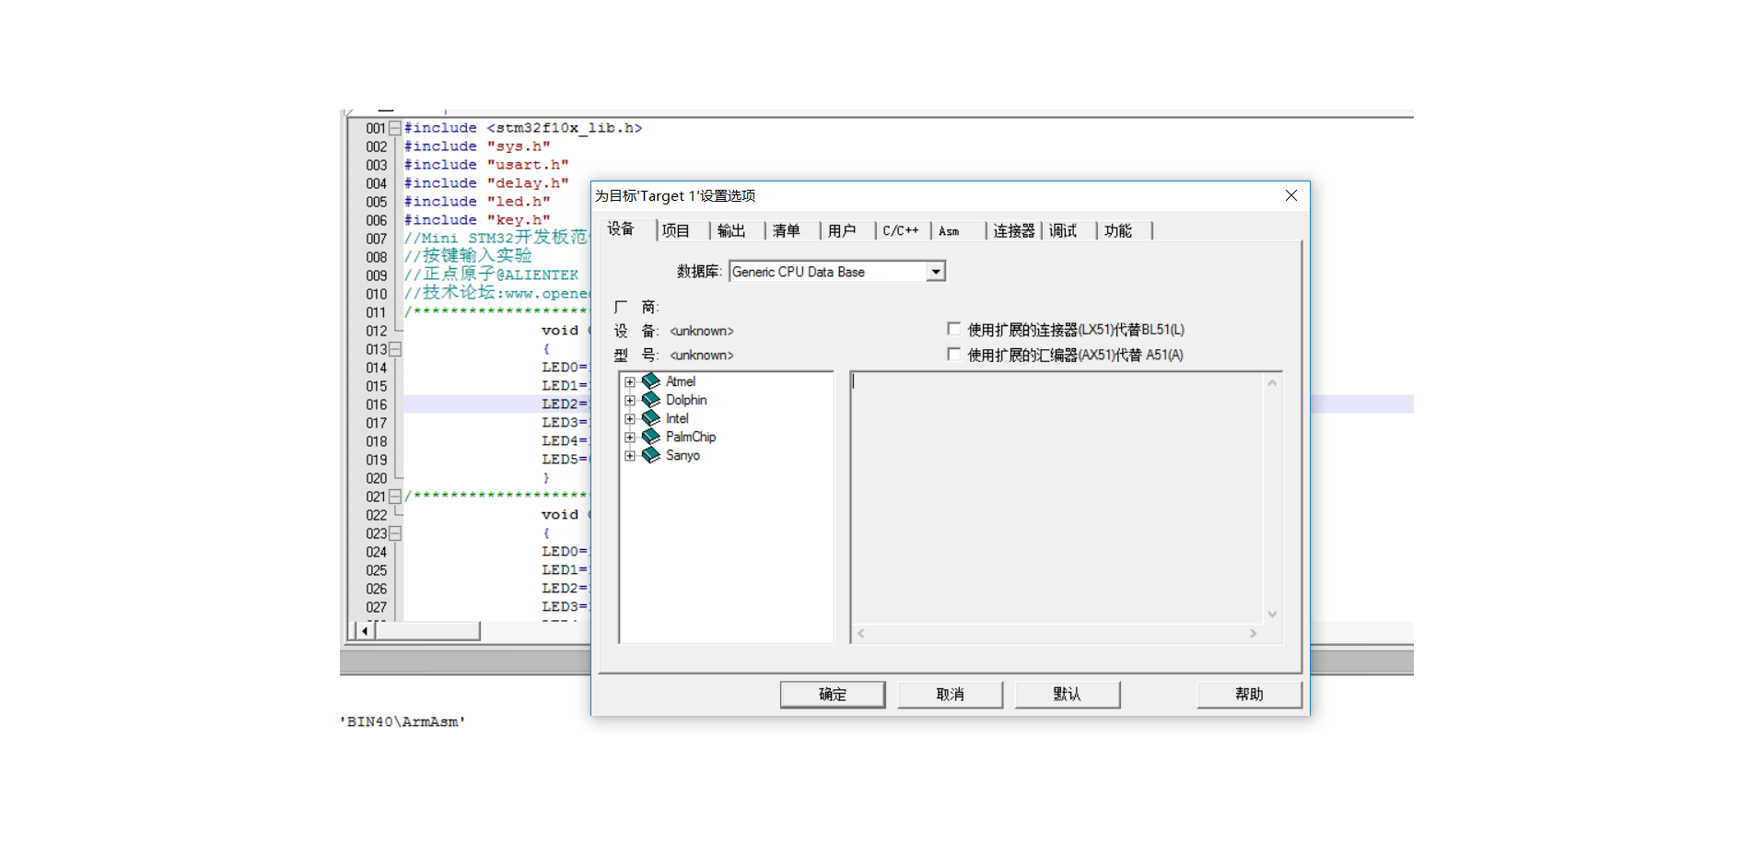
Task: Click the 确定 button
Action: pos(833,695)
